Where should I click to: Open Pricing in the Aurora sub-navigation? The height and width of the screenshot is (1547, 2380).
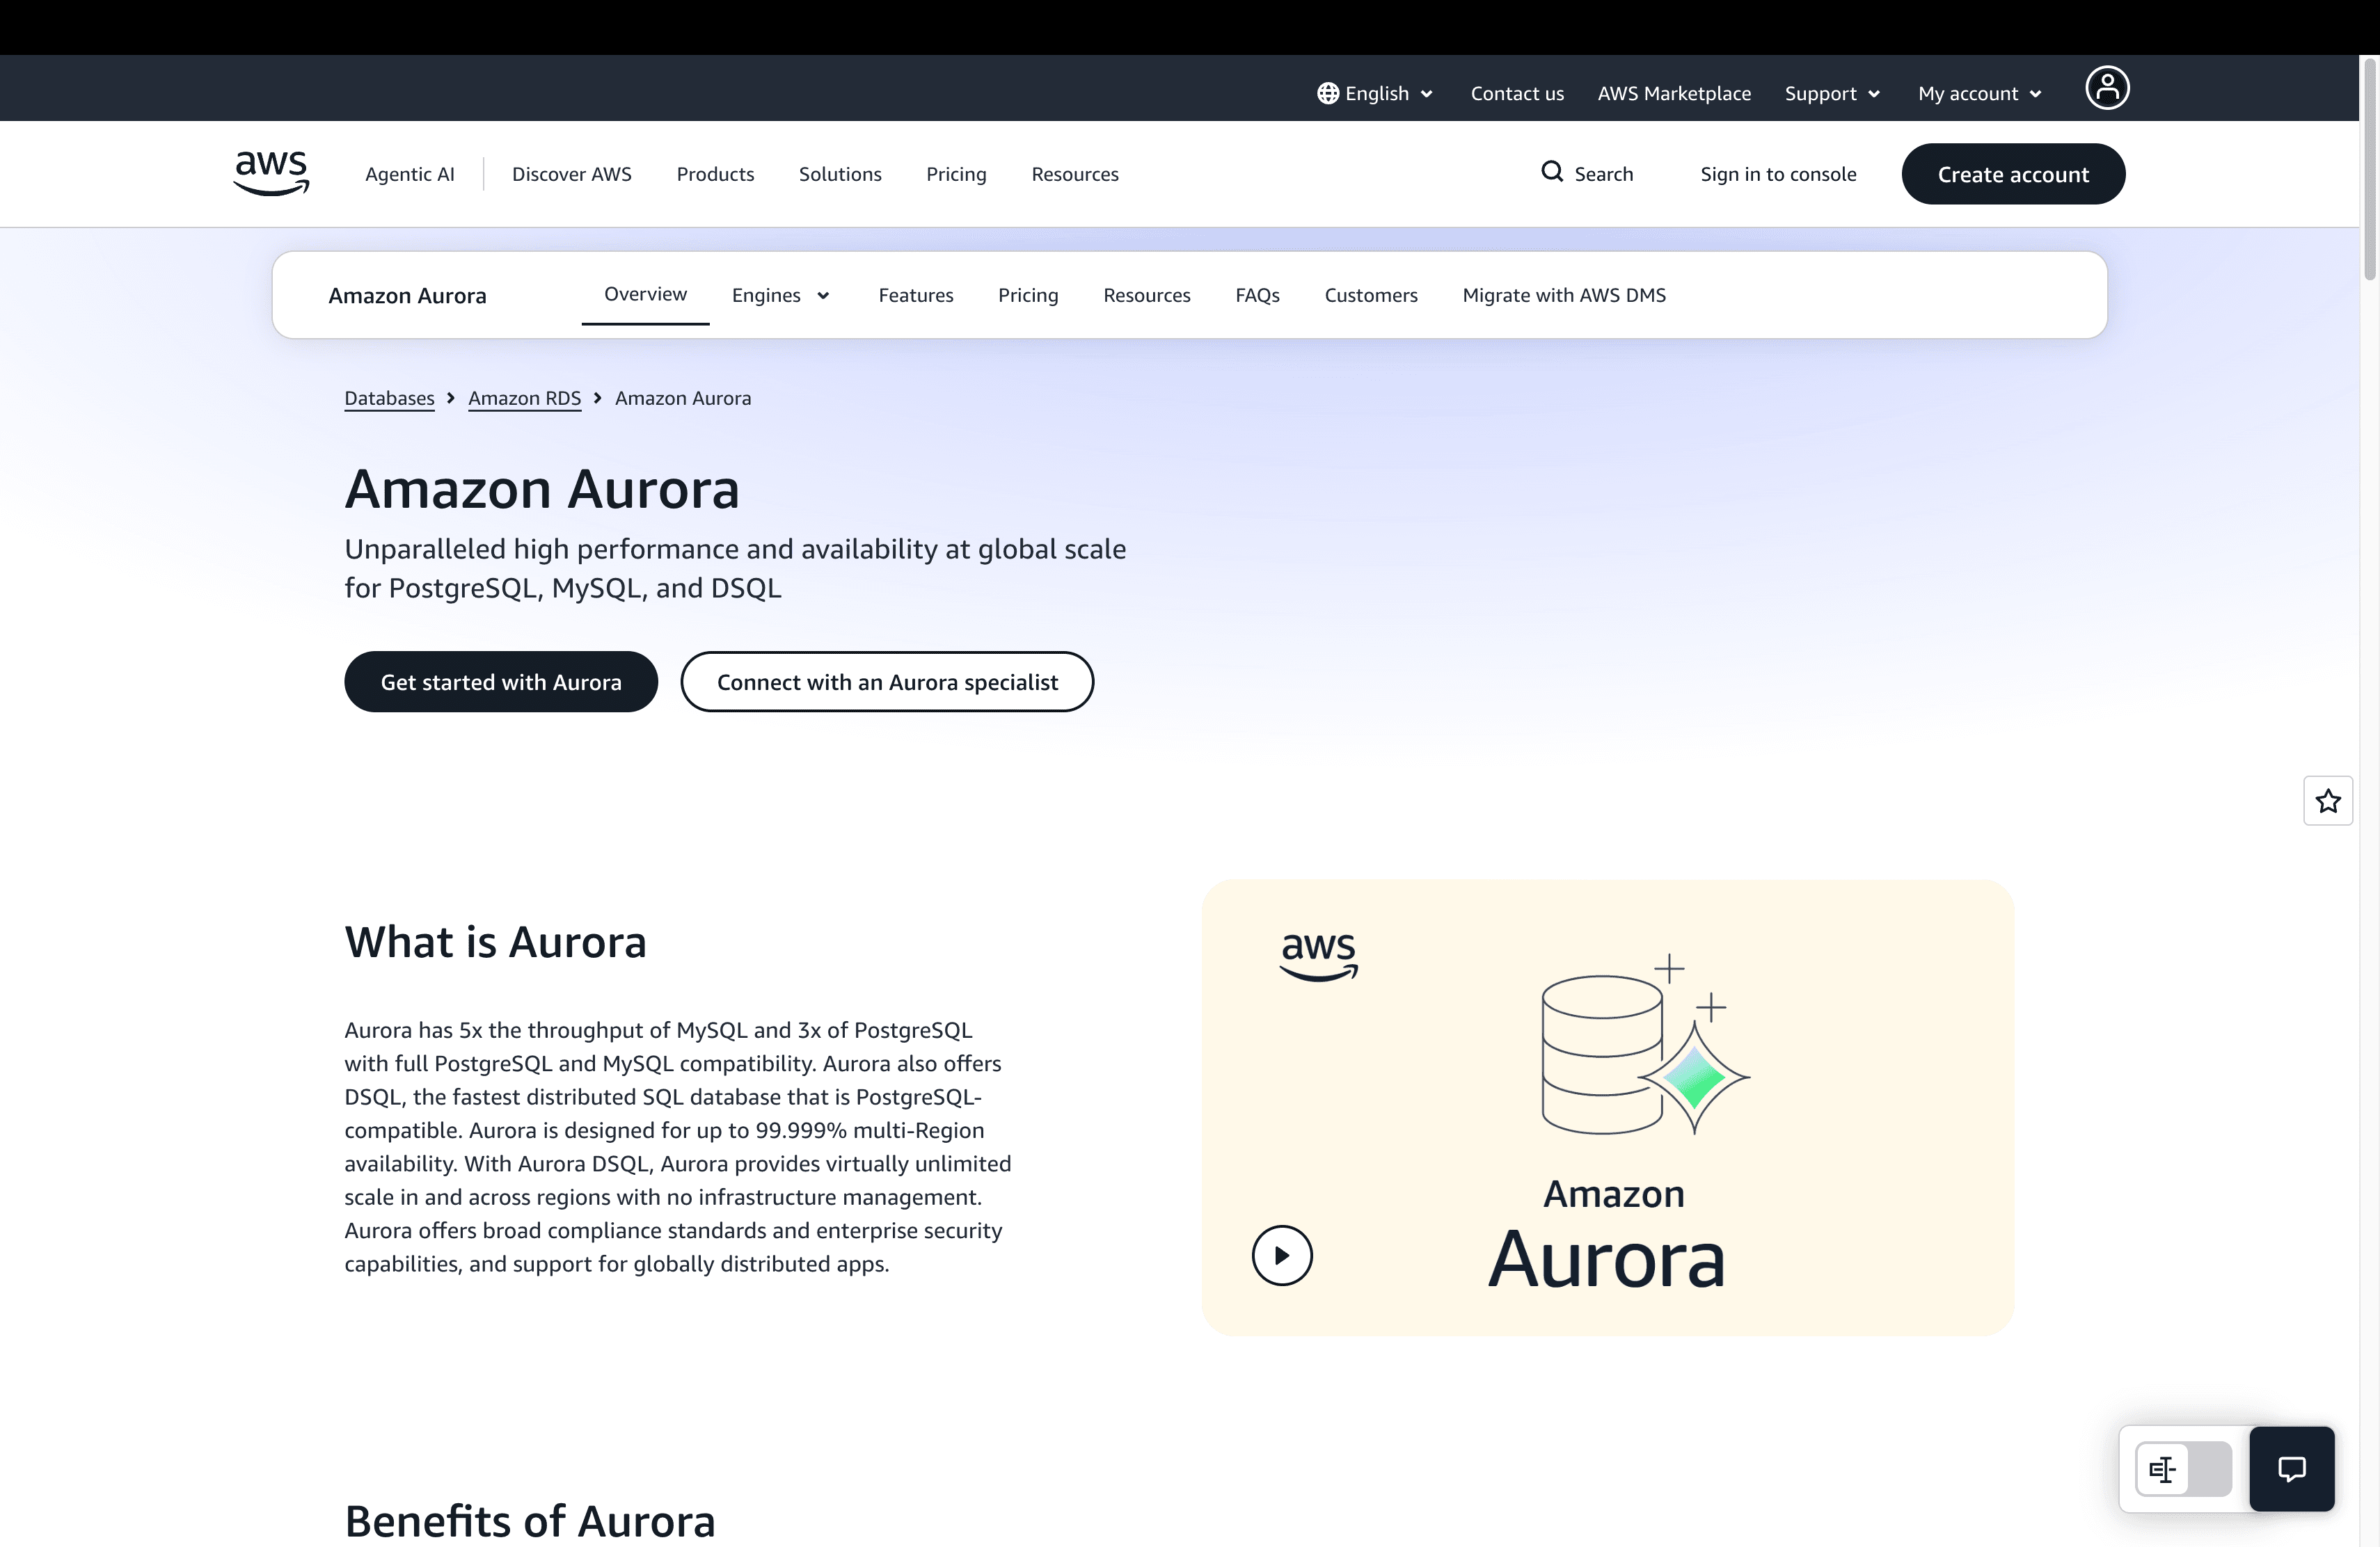point(1028,295)
